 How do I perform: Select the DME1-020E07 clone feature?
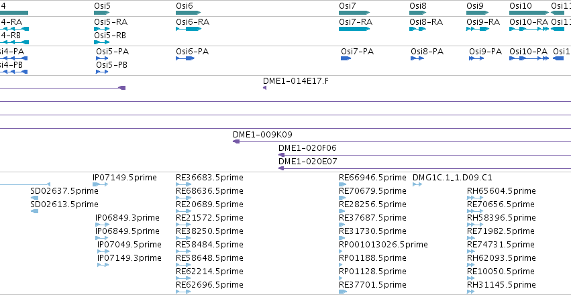425,168
